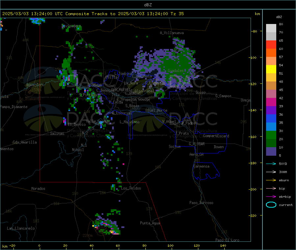Click the amber 51 dBZ color swatch

pos(271,77)
